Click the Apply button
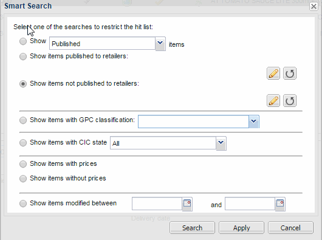The image size is (322, 240). 241,228
